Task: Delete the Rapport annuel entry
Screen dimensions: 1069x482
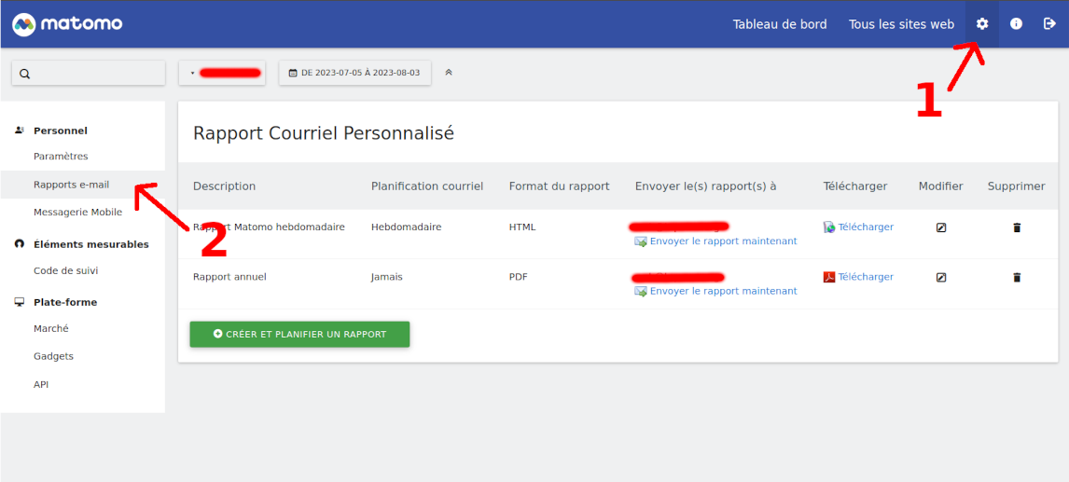Action: point(1017,277)
